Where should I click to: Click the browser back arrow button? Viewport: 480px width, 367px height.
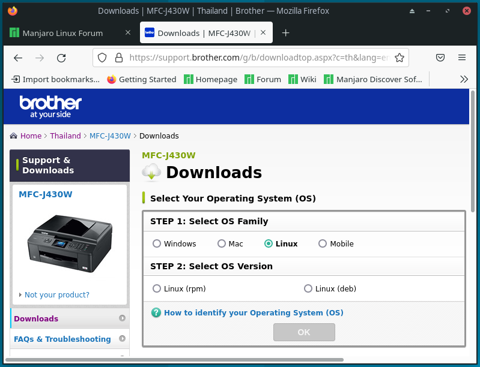(18, 58)
